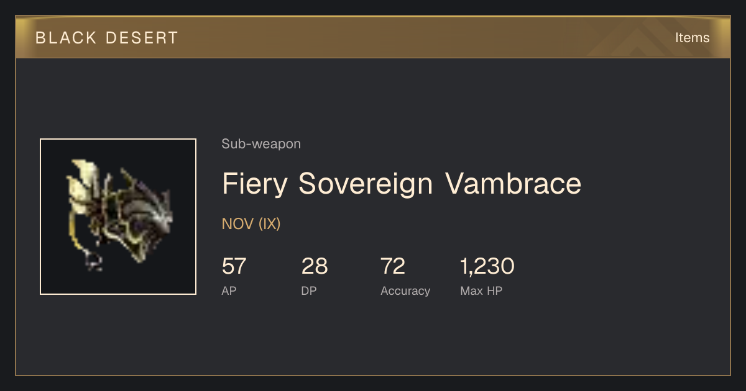
Task: Click the golden header banner bar
Action: pyautogui.click(x=373, y=37)
